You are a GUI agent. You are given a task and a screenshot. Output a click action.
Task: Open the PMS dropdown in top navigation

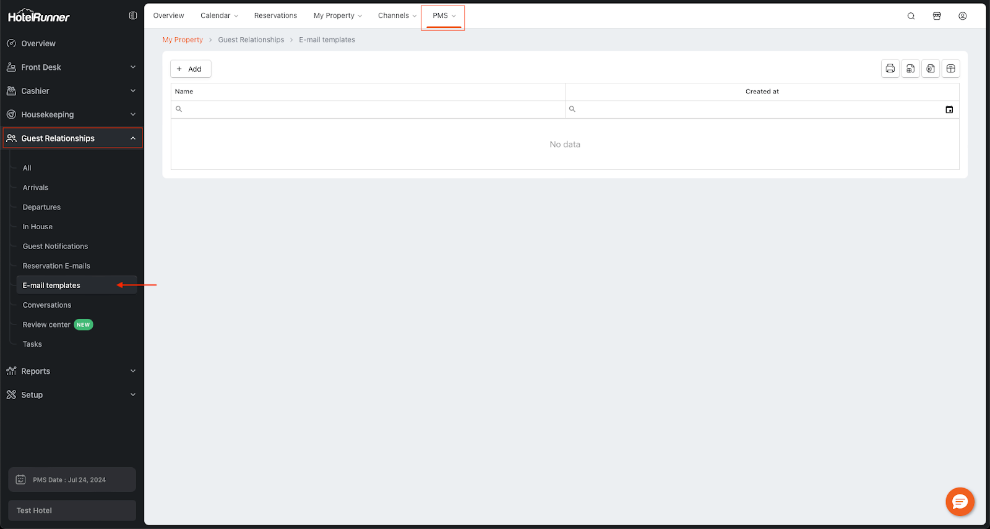tap(443, 16)
